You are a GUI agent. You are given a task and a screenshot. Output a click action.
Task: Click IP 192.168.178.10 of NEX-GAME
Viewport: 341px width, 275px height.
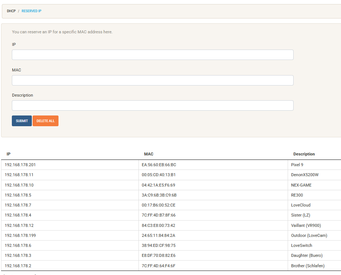point(18,185)
